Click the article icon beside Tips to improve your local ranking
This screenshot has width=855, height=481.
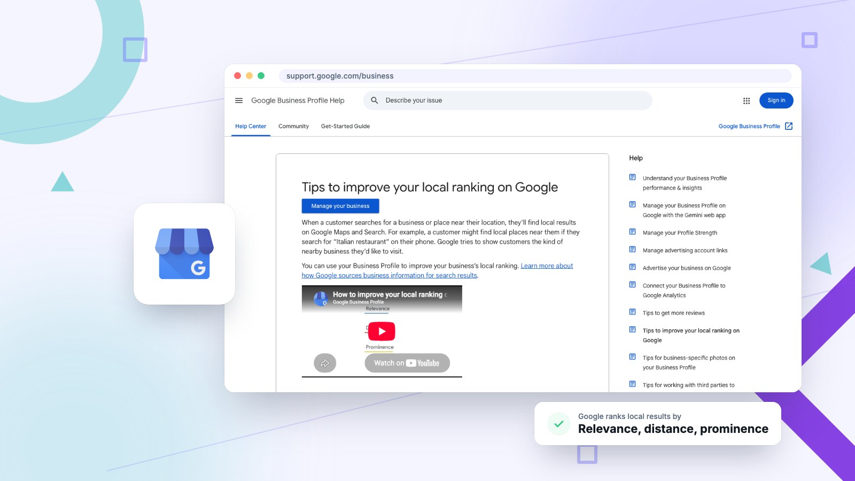click(632, 330)
